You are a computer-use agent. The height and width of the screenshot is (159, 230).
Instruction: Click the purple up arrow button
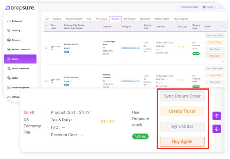click(217, 116)
